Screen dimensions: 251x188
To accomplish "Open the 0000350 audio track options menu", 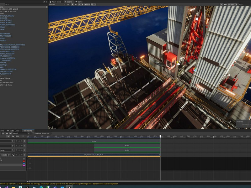I will (24, 155).
